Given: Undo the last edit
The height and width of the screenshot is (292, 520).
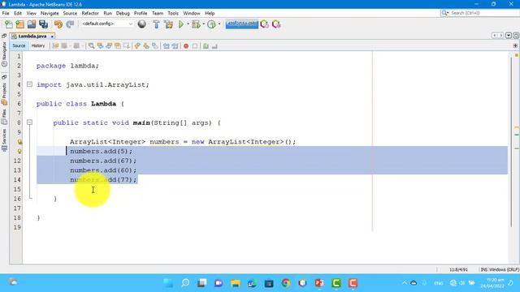Looking at the screenshot, I should click(x=58, y=24).
